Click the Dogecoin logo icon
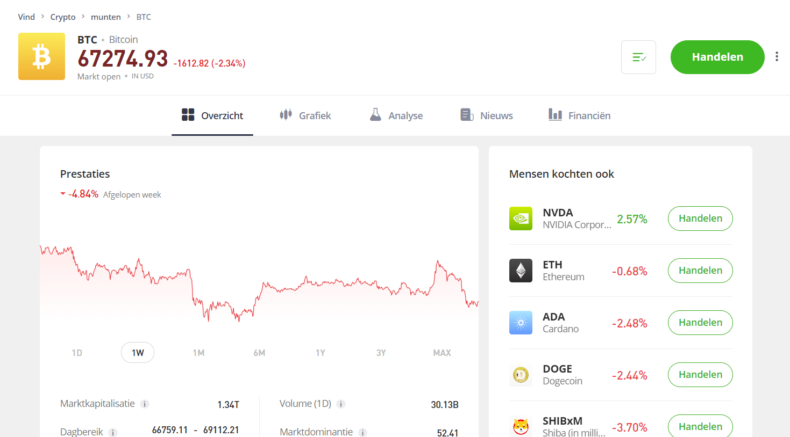The width and height of the screenshot is (790, 437). 521,375
